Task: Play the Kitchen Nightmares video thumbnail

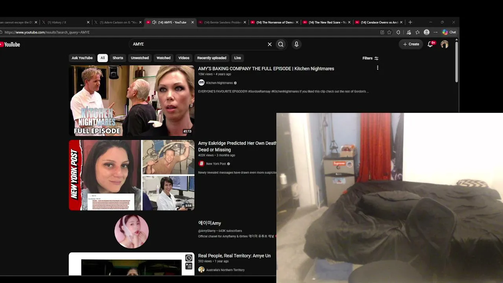Action: (132, 101)
